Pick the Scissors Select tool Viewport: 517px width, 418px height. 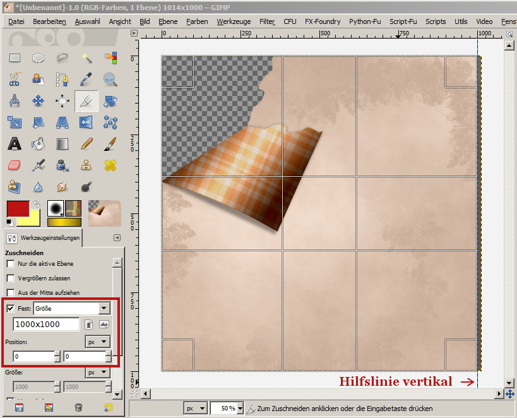click(15, 80)
